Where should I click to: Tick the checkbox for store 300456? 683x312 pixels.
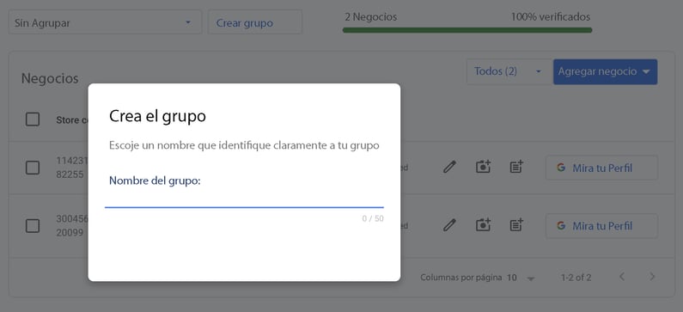(33, 226)
